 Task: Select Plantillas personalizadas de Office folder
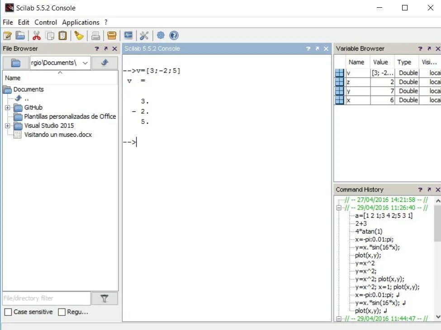(x=70, y=117)
